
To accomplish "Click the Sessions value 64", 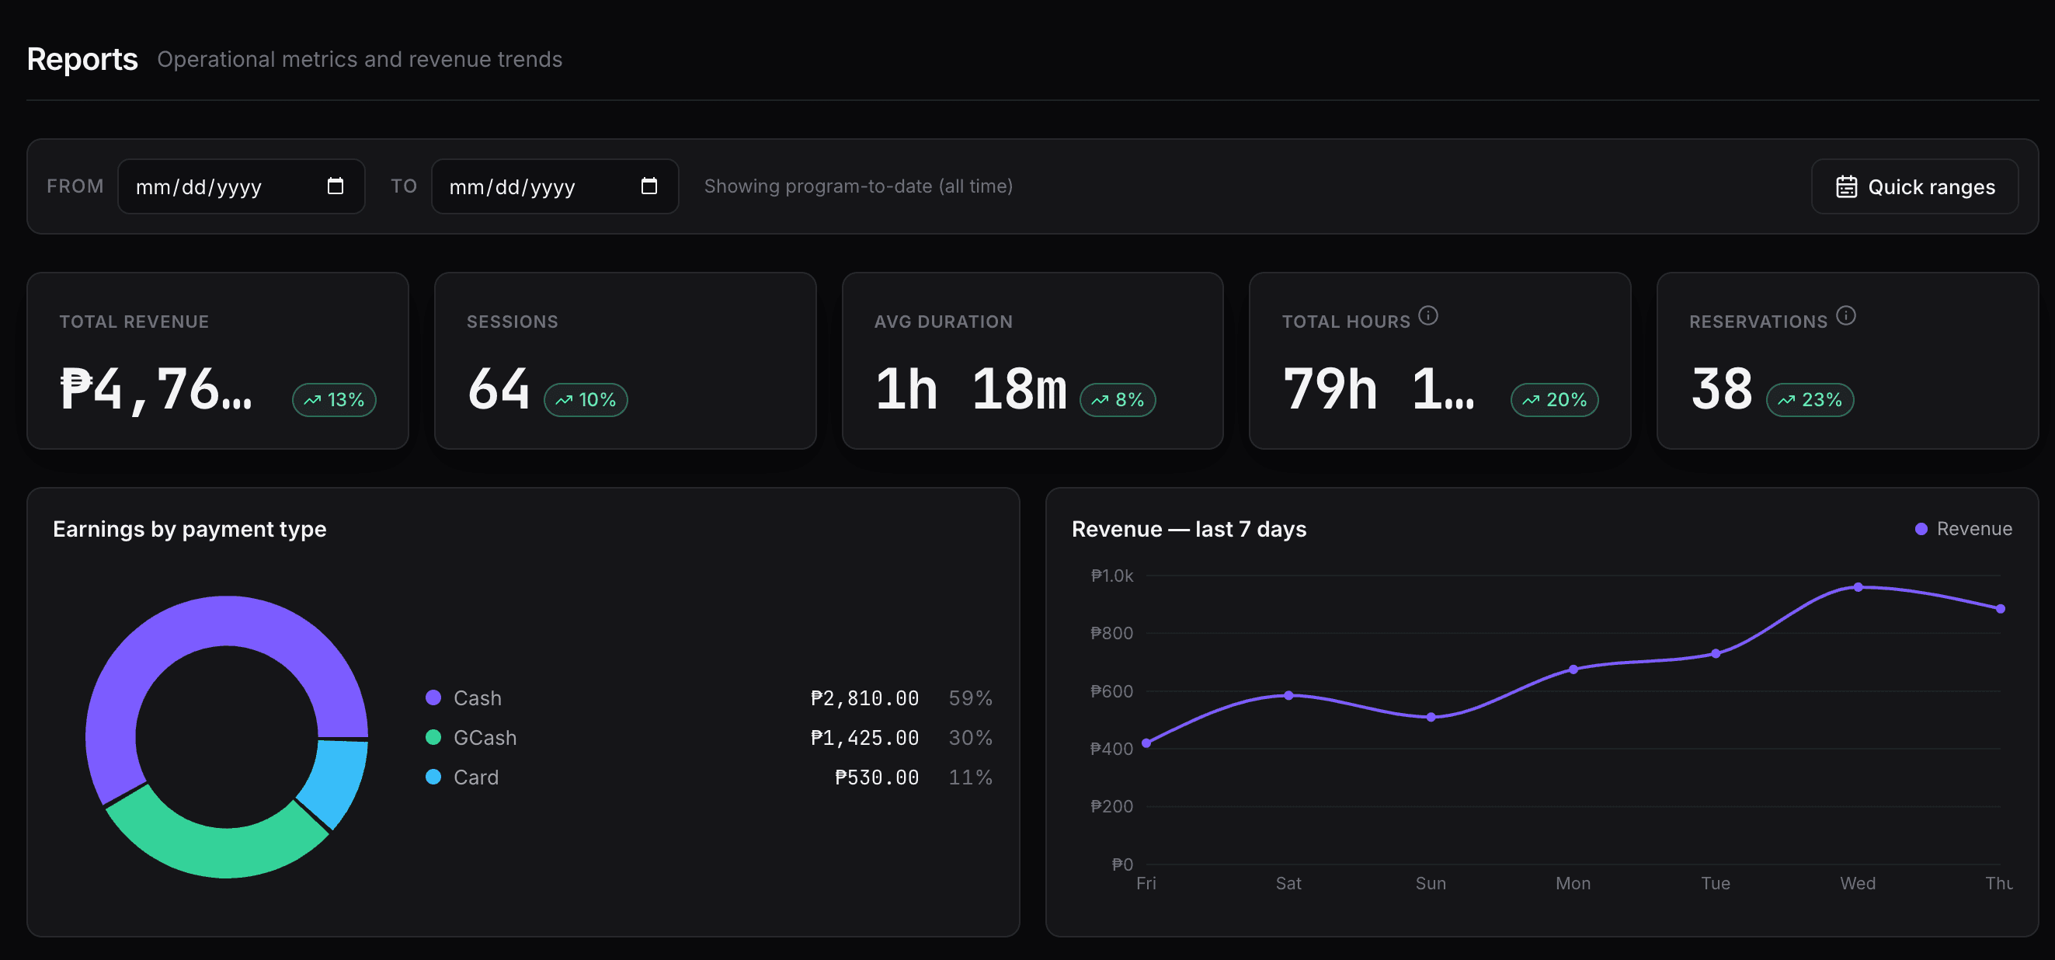I will coord(499,390).
